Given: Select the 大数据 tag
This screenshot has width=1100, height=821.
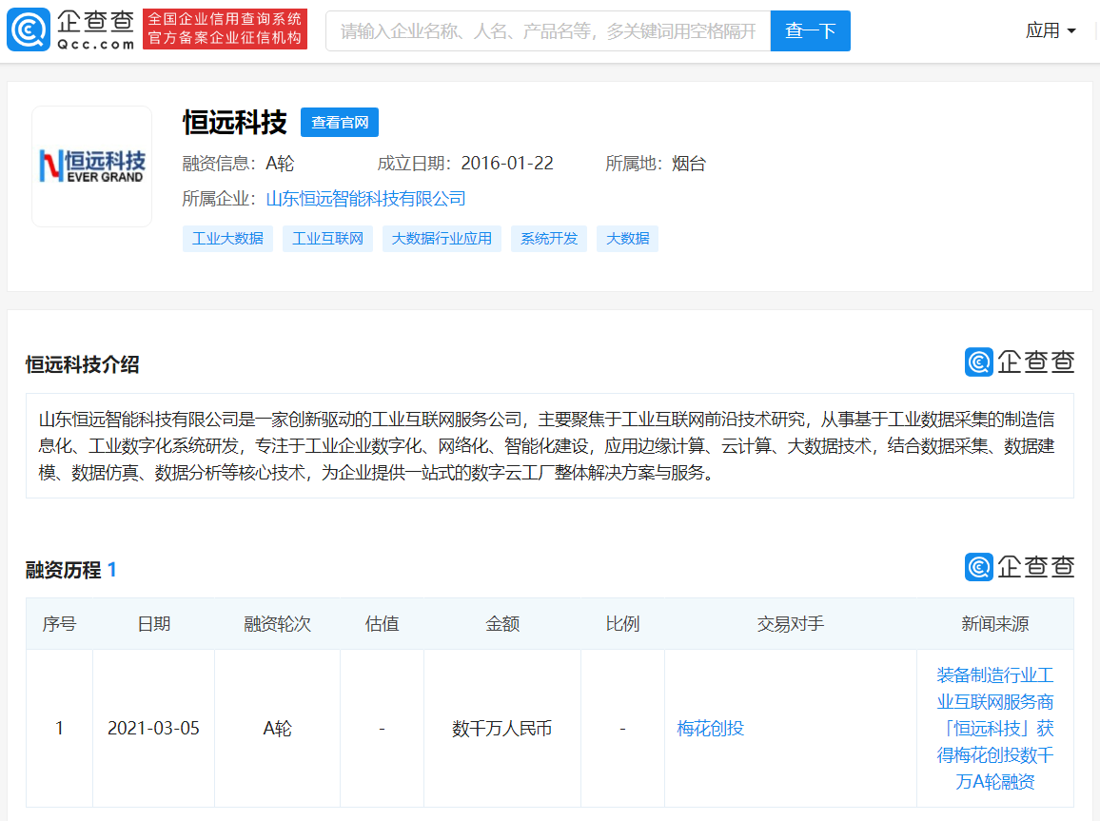Looking at the screenshot, I should pos(628,239).
